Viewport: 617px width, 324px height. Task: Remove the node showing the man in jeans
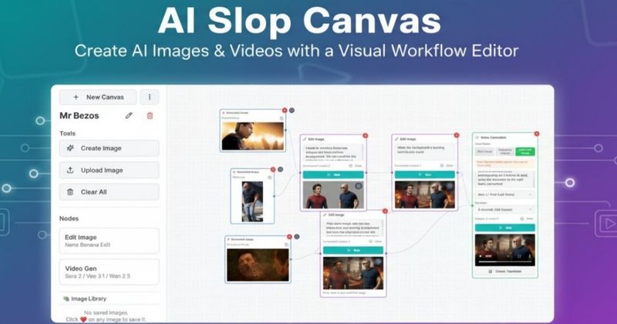click(273, 169)
